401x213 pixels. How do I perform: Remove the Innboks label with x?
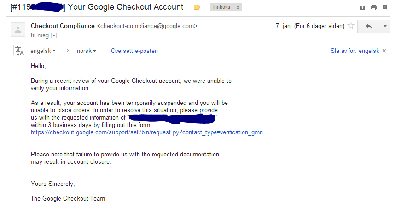click(x=238, y=7)
